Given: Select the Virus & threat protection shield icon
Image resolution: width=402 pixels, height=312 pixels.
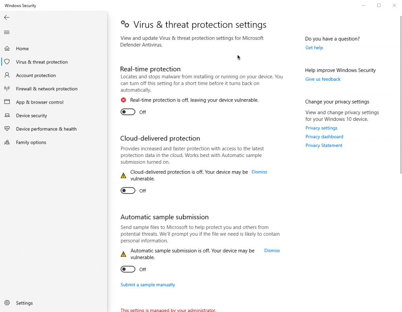Looking at the screenshot, I should pyautogui.click(x=7, y=62).
